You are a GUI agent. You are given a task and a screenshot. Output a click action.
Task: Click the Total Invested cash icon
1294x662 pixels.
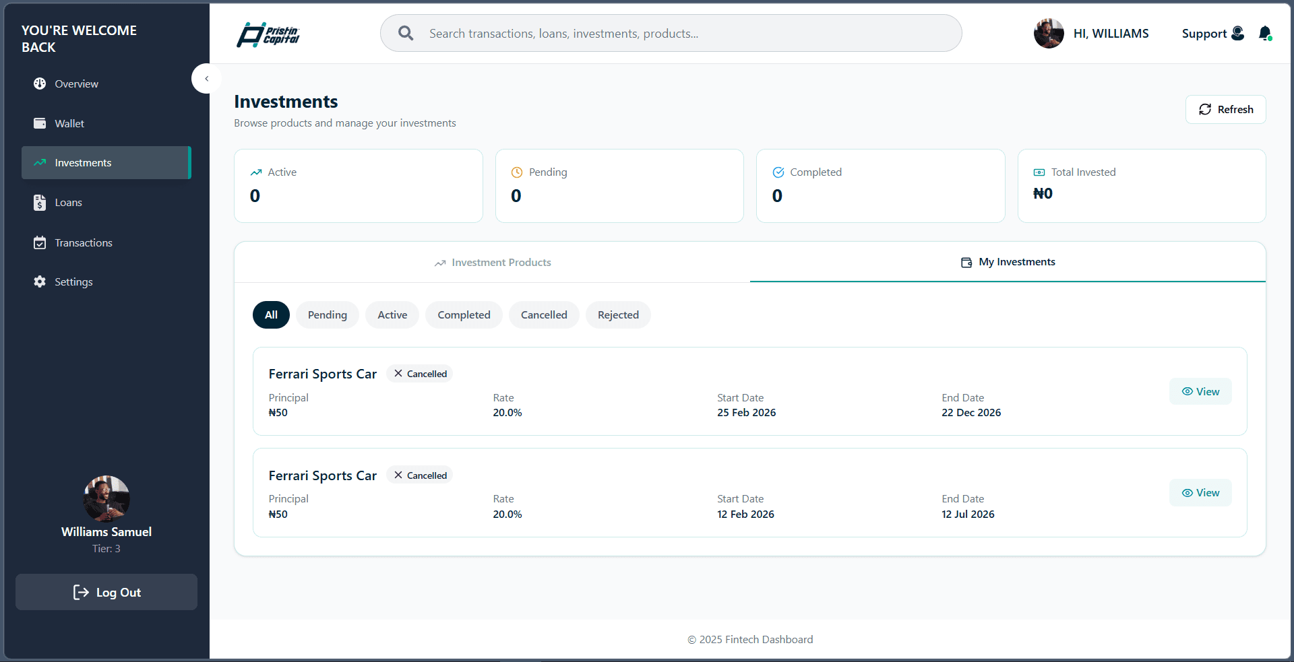1039,172
